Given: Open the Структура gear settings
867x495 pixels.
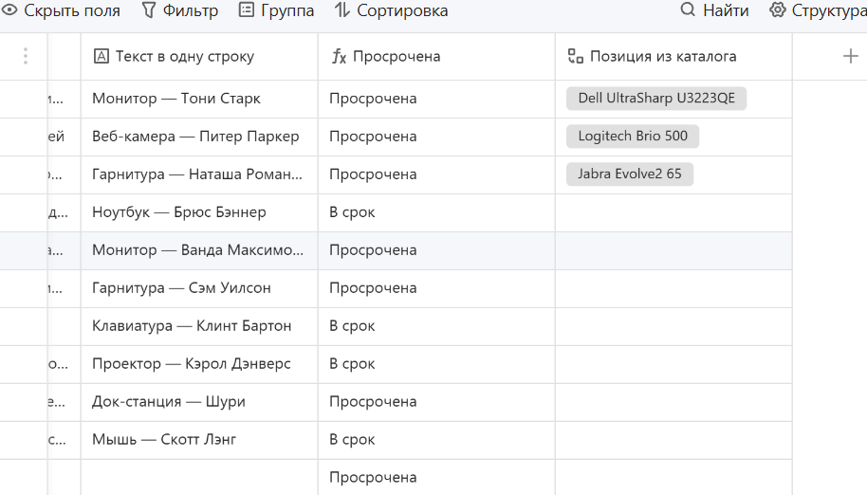Looking at the screenshot, I should pyautogui.click(x=778, y=9).
